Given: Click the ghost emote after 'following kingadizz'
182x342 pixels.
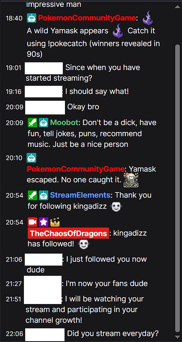Looking at the screenshot, I should pos(116,207).
